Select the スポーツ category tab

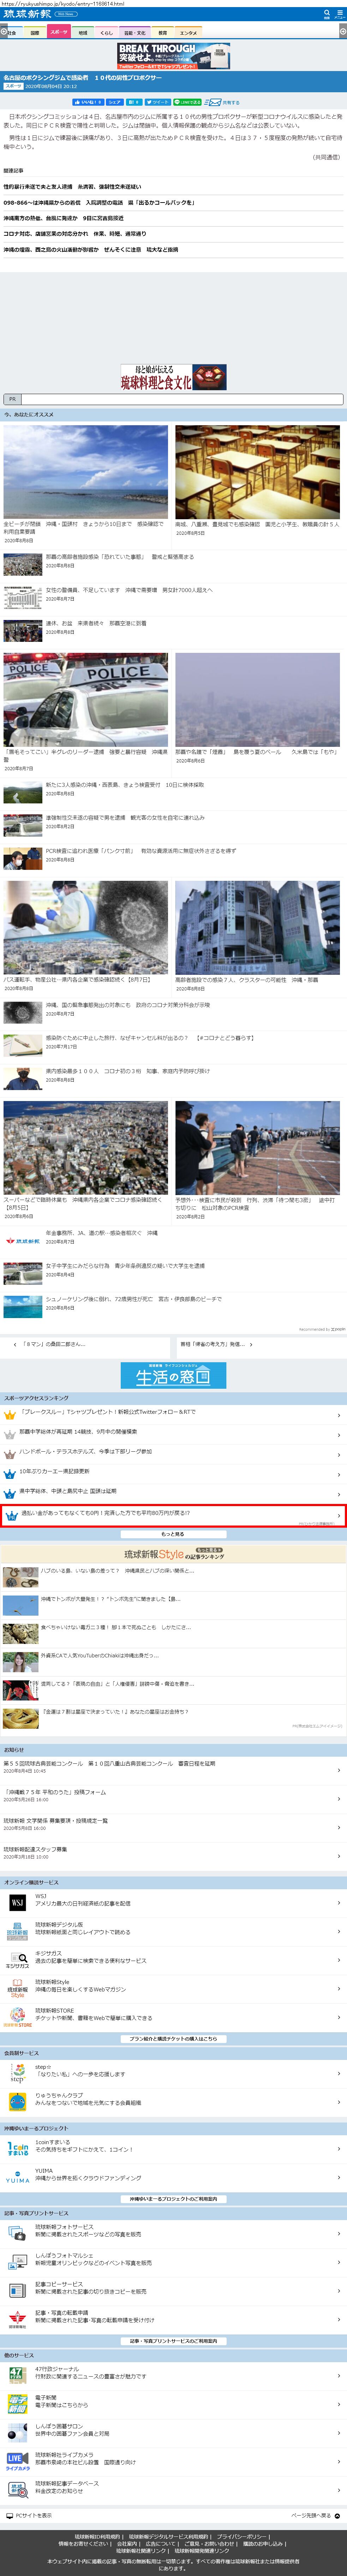click(58, 32)
